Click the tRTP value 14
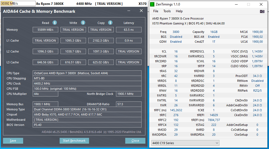Screen dimensions: 269x149 point(214,66)
